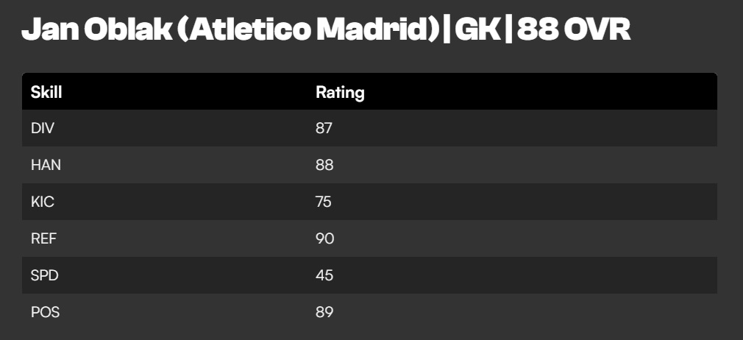Click the GK position text in heading

point(477,30)
